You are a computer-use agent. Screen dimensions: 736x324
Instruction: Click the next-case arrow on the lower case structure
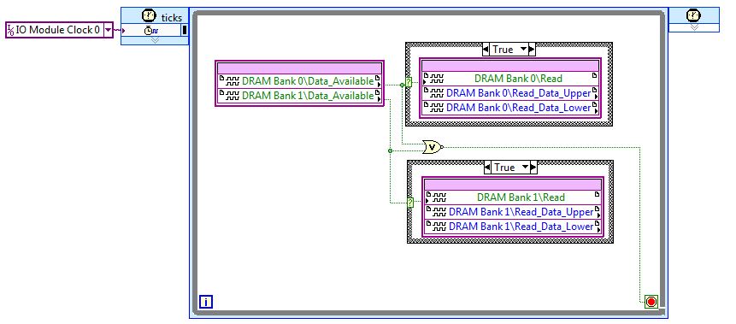(x=533, y=168)
